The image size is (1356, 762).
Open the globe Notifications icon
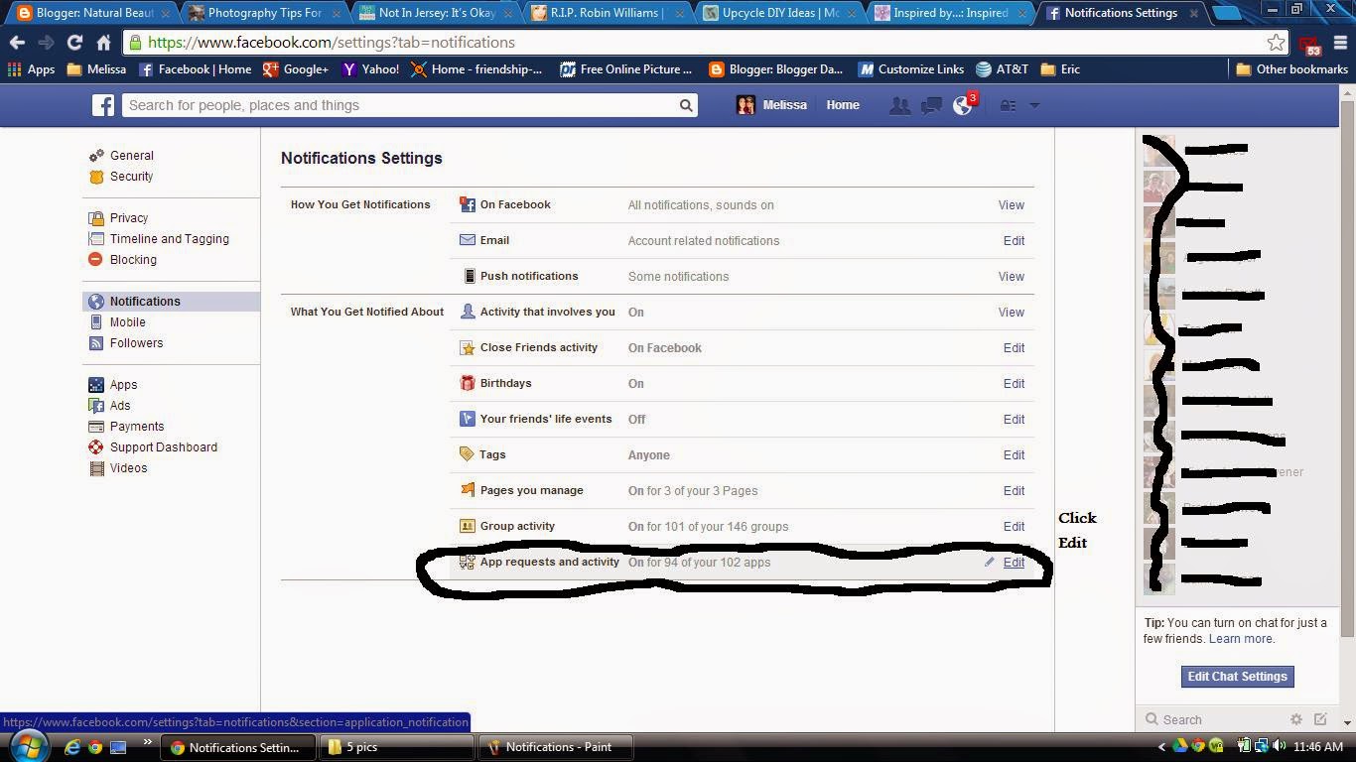pyautogui.click(x=963, y=105)
